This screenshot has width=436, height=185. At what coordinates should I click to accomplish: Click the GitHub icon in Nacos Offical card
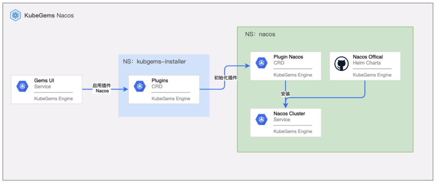point(341,64)
